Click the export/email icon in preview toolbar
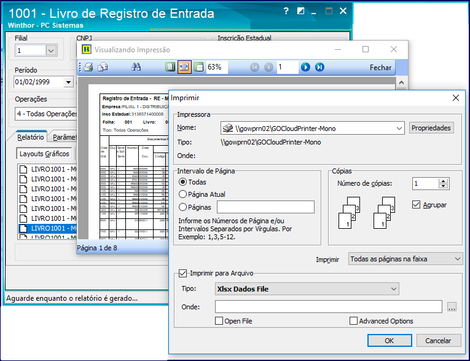Screen dimensions: 470x361 (103, 67)
